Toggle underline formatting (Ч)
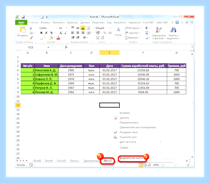 [51, 33]
